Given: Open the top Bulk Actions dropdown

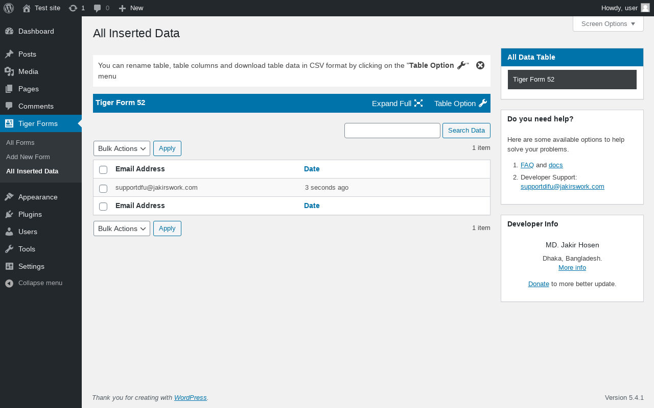Looking at the screenshot, I should click(x=122, y=148).
